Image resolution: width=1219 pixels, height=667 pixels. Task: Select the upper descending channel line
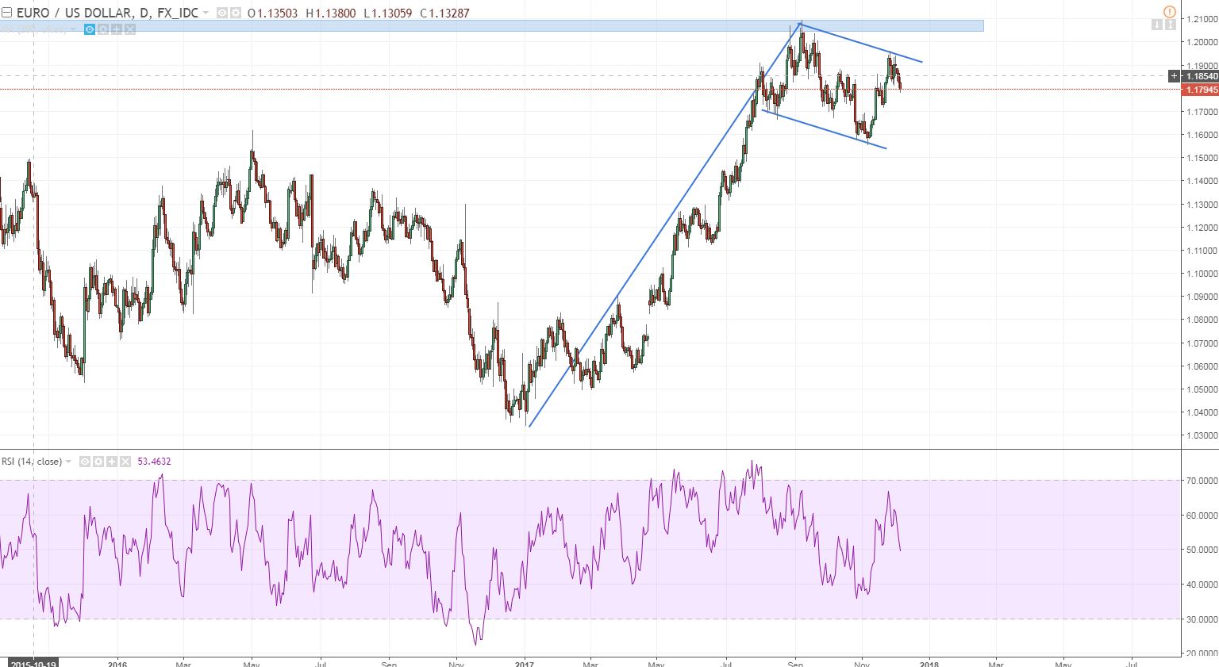[x=861, y=43]
